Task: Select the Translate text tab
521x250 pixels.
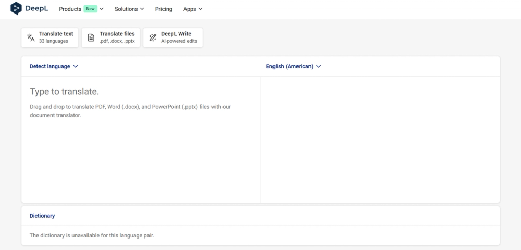Action: pos(50,37)
